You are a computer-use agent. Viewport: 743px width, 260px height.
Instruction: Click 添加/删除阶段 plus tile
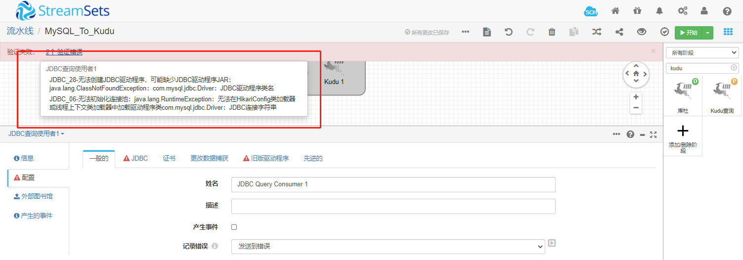tap(683, 136)
